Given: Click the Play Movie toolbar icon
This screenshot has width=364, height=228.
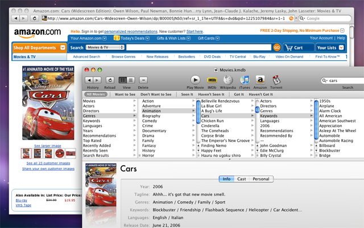Looking at the screenshot, I should (195, 80).
